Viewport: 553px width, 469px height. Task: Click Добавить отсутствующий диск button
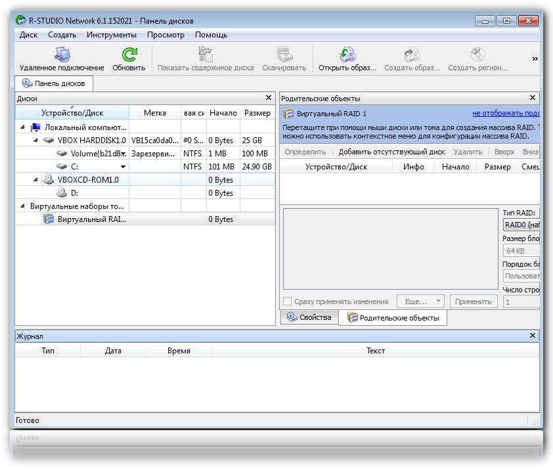[391, 152]
